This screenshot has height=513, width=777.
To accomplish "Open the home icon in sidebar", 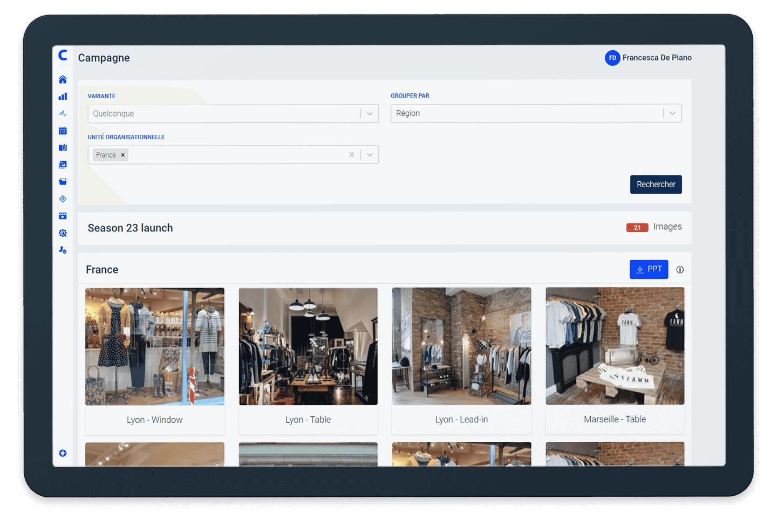I will [63, 80].
